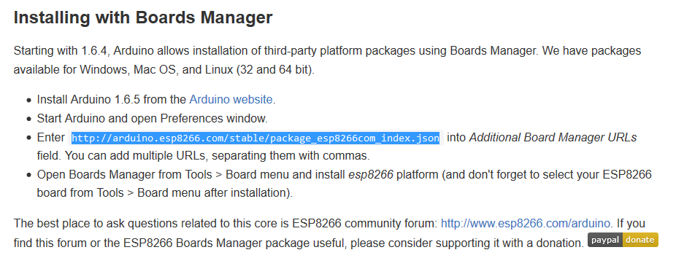
Task: Click the 'Starting with 1.6.4' paragraph
Action: (327, 60)
